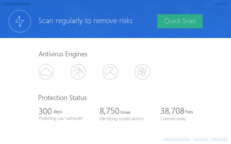231x144 pixels.
Task: Select the Windows logo engine icon
Action: coord(142,72)
